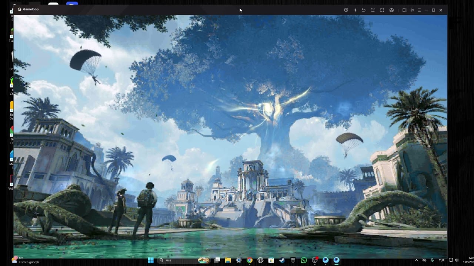Click the green microphone tray icon

(x=432, y=260)
